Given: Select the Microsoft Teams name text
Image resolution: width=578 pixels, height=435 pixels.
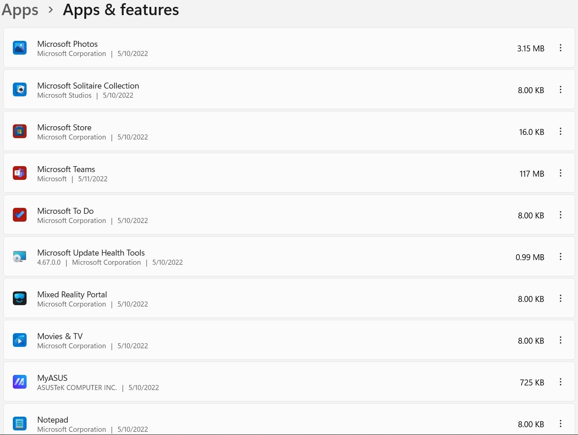Looking at the screenshot, I should point(66,169).
